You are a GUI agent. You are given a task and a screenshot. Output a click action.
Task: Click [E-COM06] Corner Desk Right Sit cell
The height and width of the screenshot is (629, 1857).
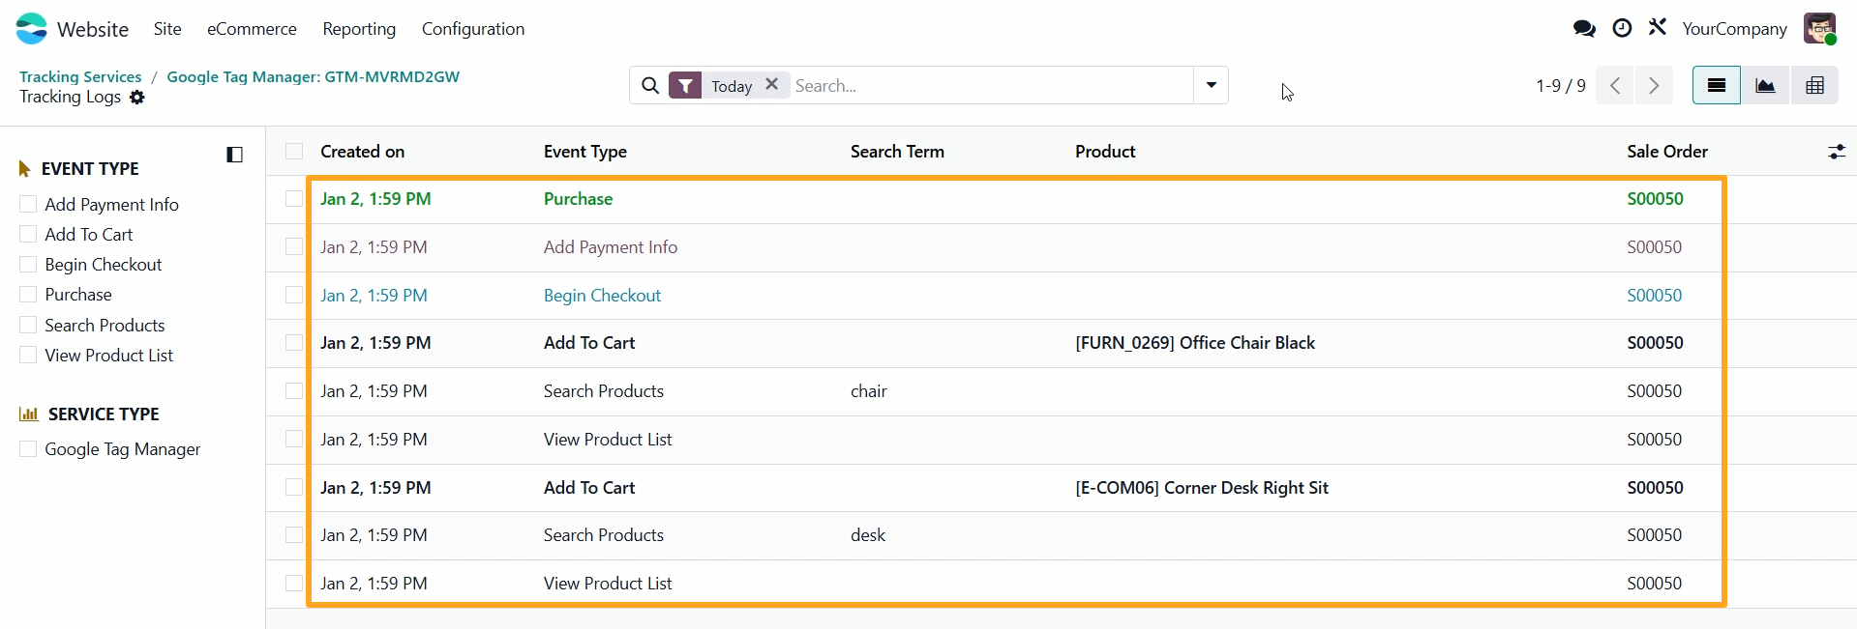click(1202, 488)
